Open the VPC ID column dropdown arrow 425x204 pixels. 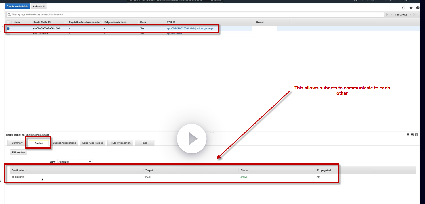pos(252,22)
